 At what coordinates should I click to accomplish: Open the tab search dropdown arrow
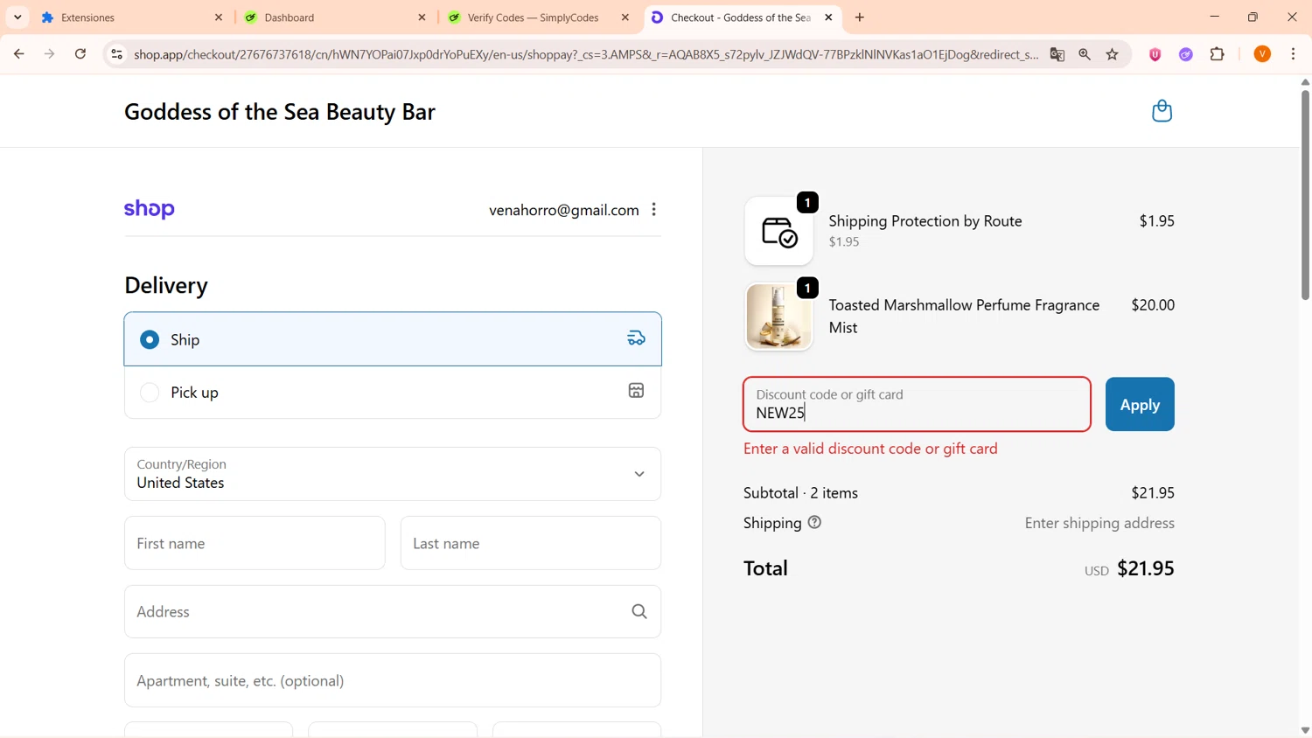point(17,17)
